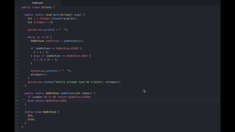Click the 'ODD,' enum constant line
The image size is (235, 132).
pyautogui.click(x=30, y=116)
